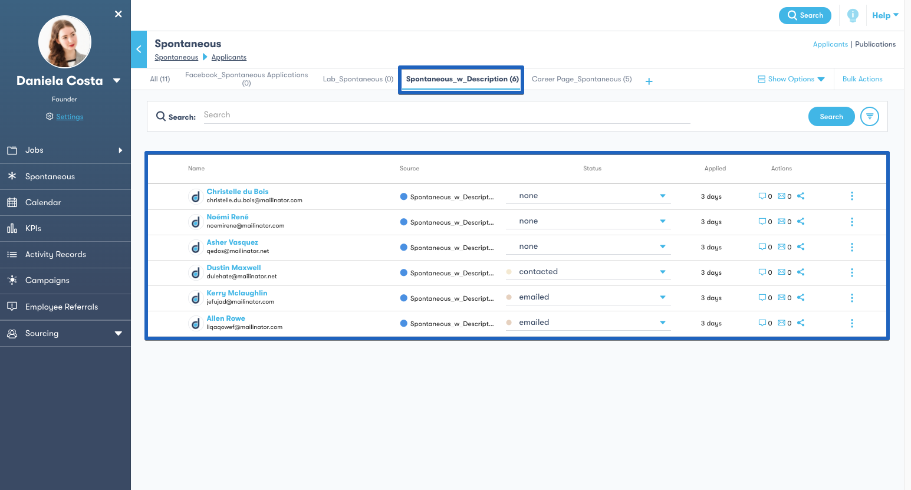Add a new tab with plus icon
The image size is (911, 490).
pyautogui.click(x=649, y=81)
